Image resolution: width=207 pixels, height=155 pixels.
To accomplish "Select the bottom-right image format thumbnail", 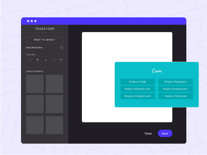I will pos(54,125).
